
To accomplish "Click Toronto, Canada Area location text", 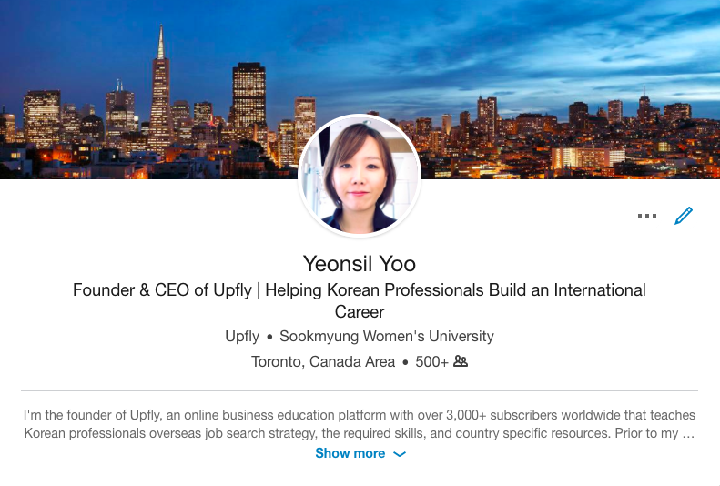I will pos(323,361).
